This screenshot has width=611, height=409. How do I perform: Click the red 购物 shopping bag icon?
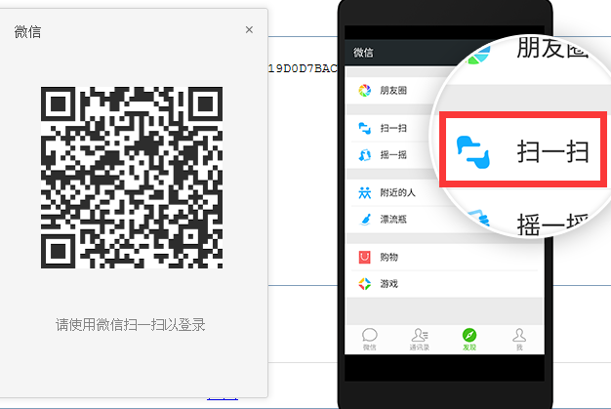[x=365, y=257]
